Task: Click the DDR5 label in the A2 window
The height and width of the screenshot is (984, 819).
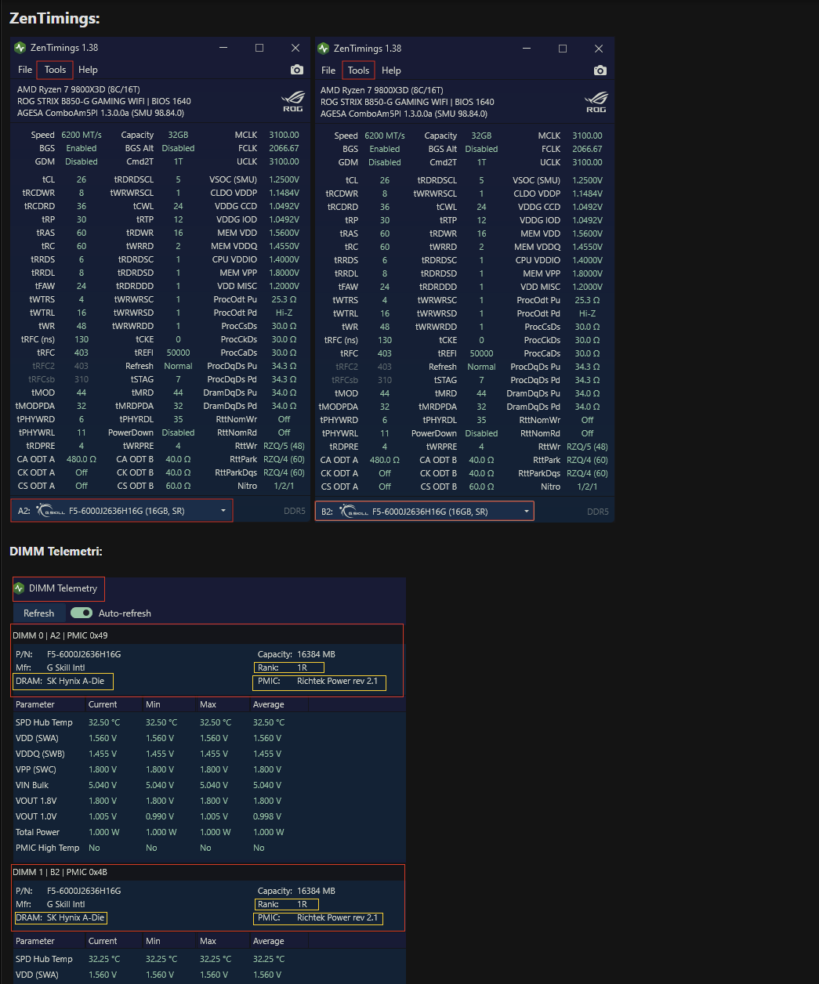Action: click(x=294, y=511)
